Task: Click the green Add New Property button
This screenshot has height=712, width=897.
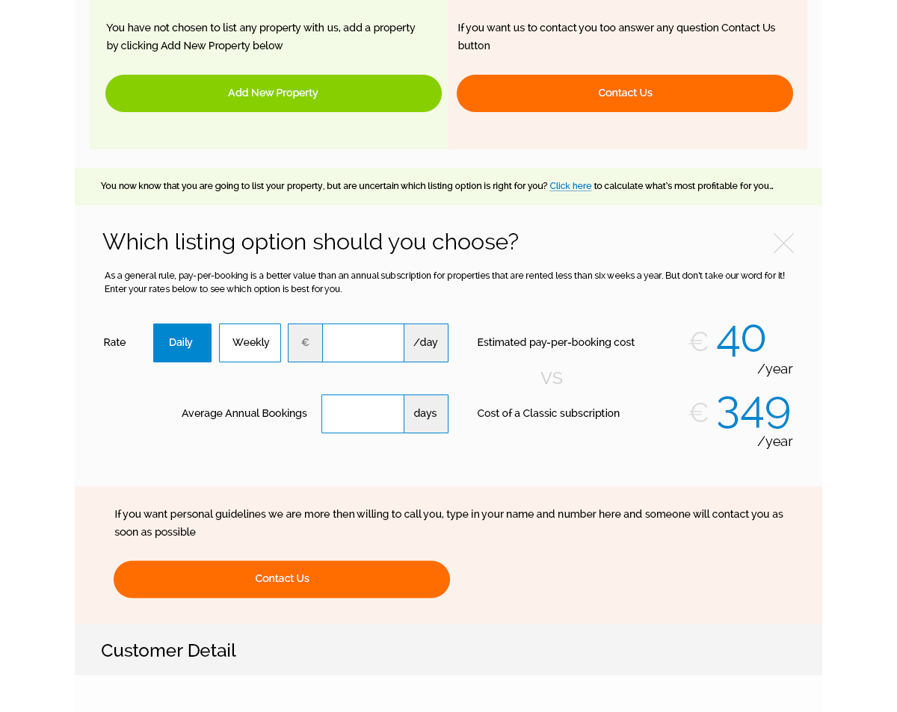Action: point(273,93)
